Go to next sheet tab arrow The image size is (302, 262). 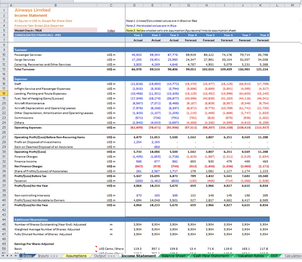[11, 256]
